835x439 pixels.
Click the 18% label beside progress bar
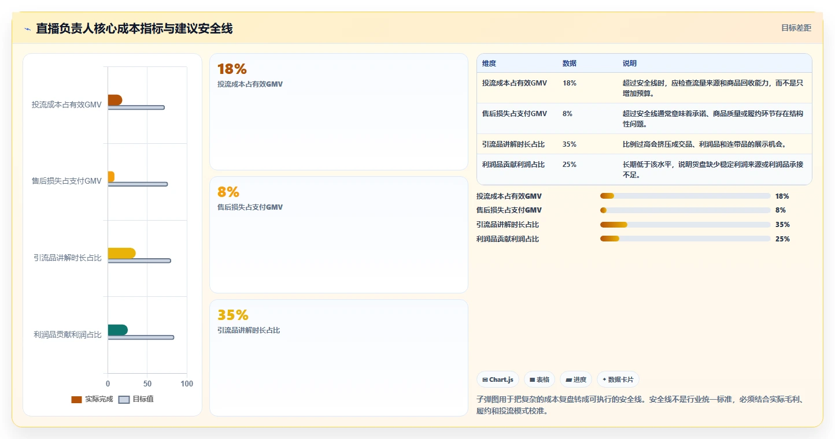[x=782, y=196]
